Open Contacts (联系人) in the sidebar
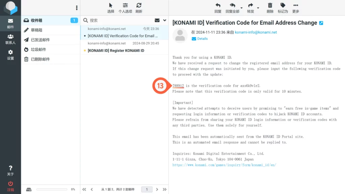This screenshot has width=345, height=194. click(x=10, y=39)
